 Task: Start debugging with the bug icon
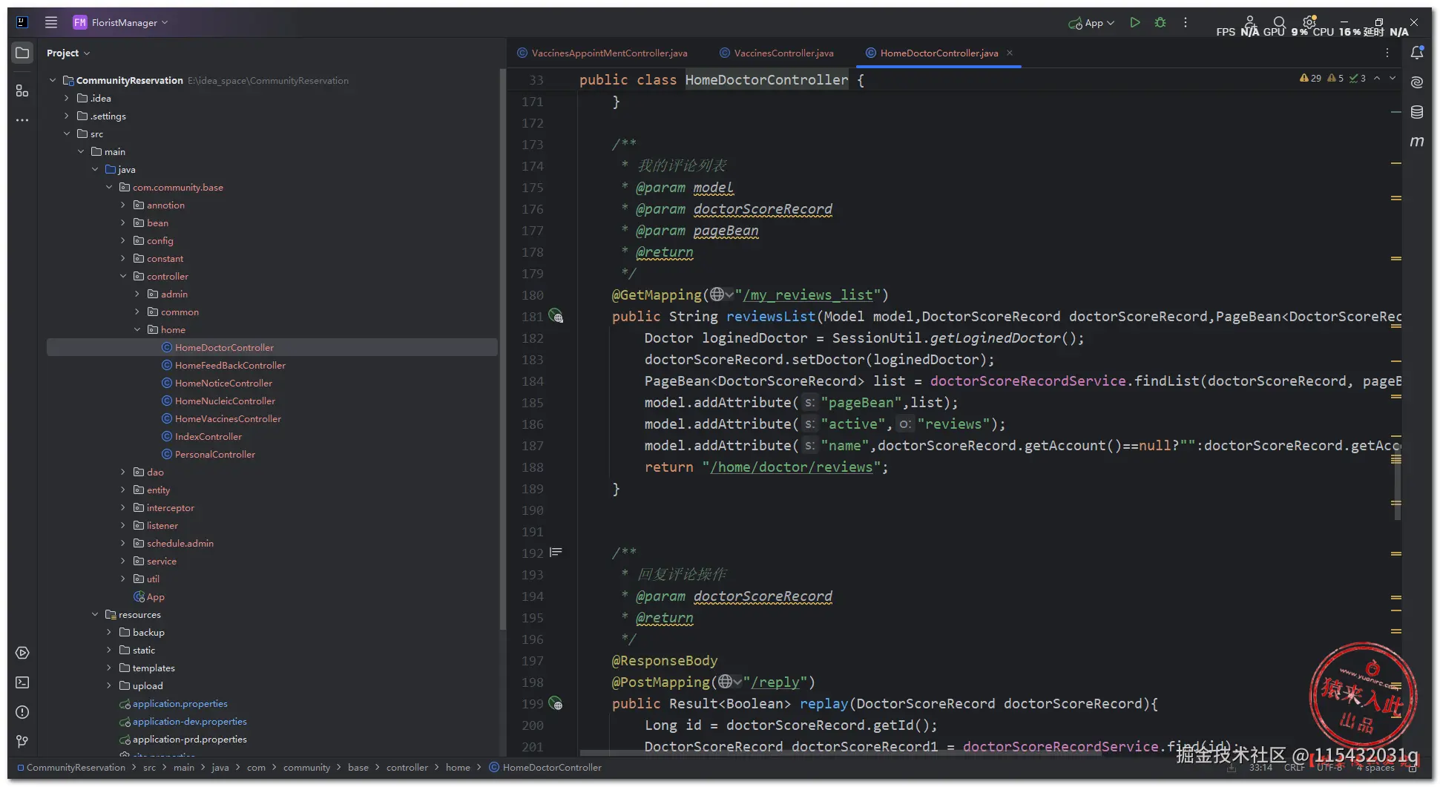(x=1160, y=22)
